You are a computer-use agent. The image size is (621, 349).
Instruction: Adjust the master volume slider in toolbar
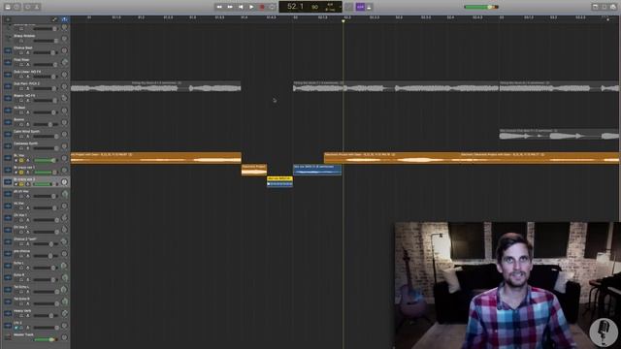coord(481,7)
